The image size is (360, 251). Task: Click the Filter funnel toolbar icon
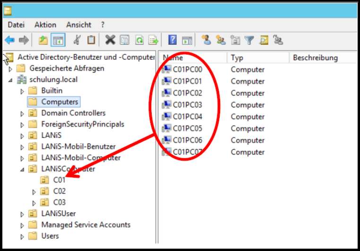[x=249, y=40]
